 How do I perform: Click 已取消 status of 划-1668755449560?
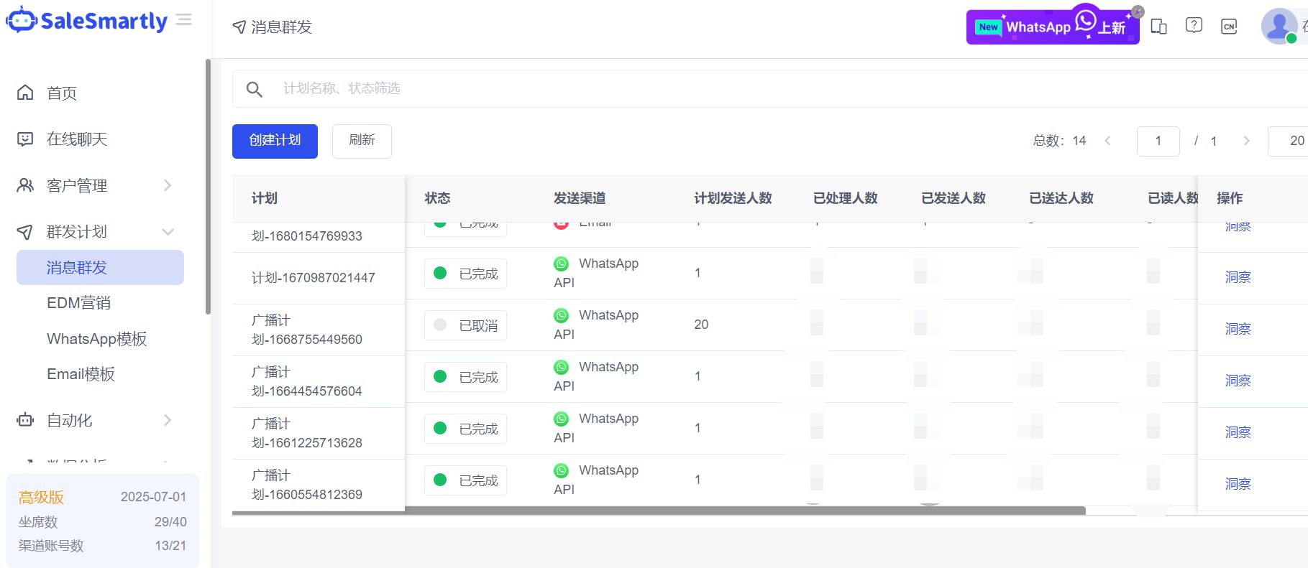click(465, 325)
